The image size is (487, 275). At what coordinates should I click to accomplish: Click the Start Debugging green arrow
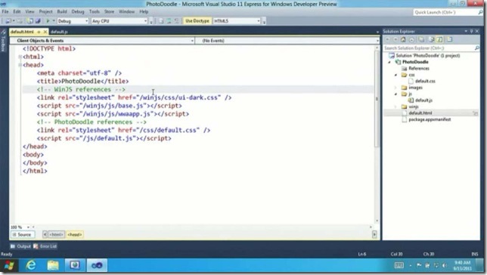click(x=48, y=21)
